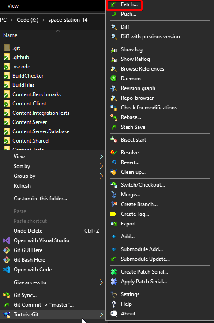Choose Undo Delete menu entry

[28, 231]
